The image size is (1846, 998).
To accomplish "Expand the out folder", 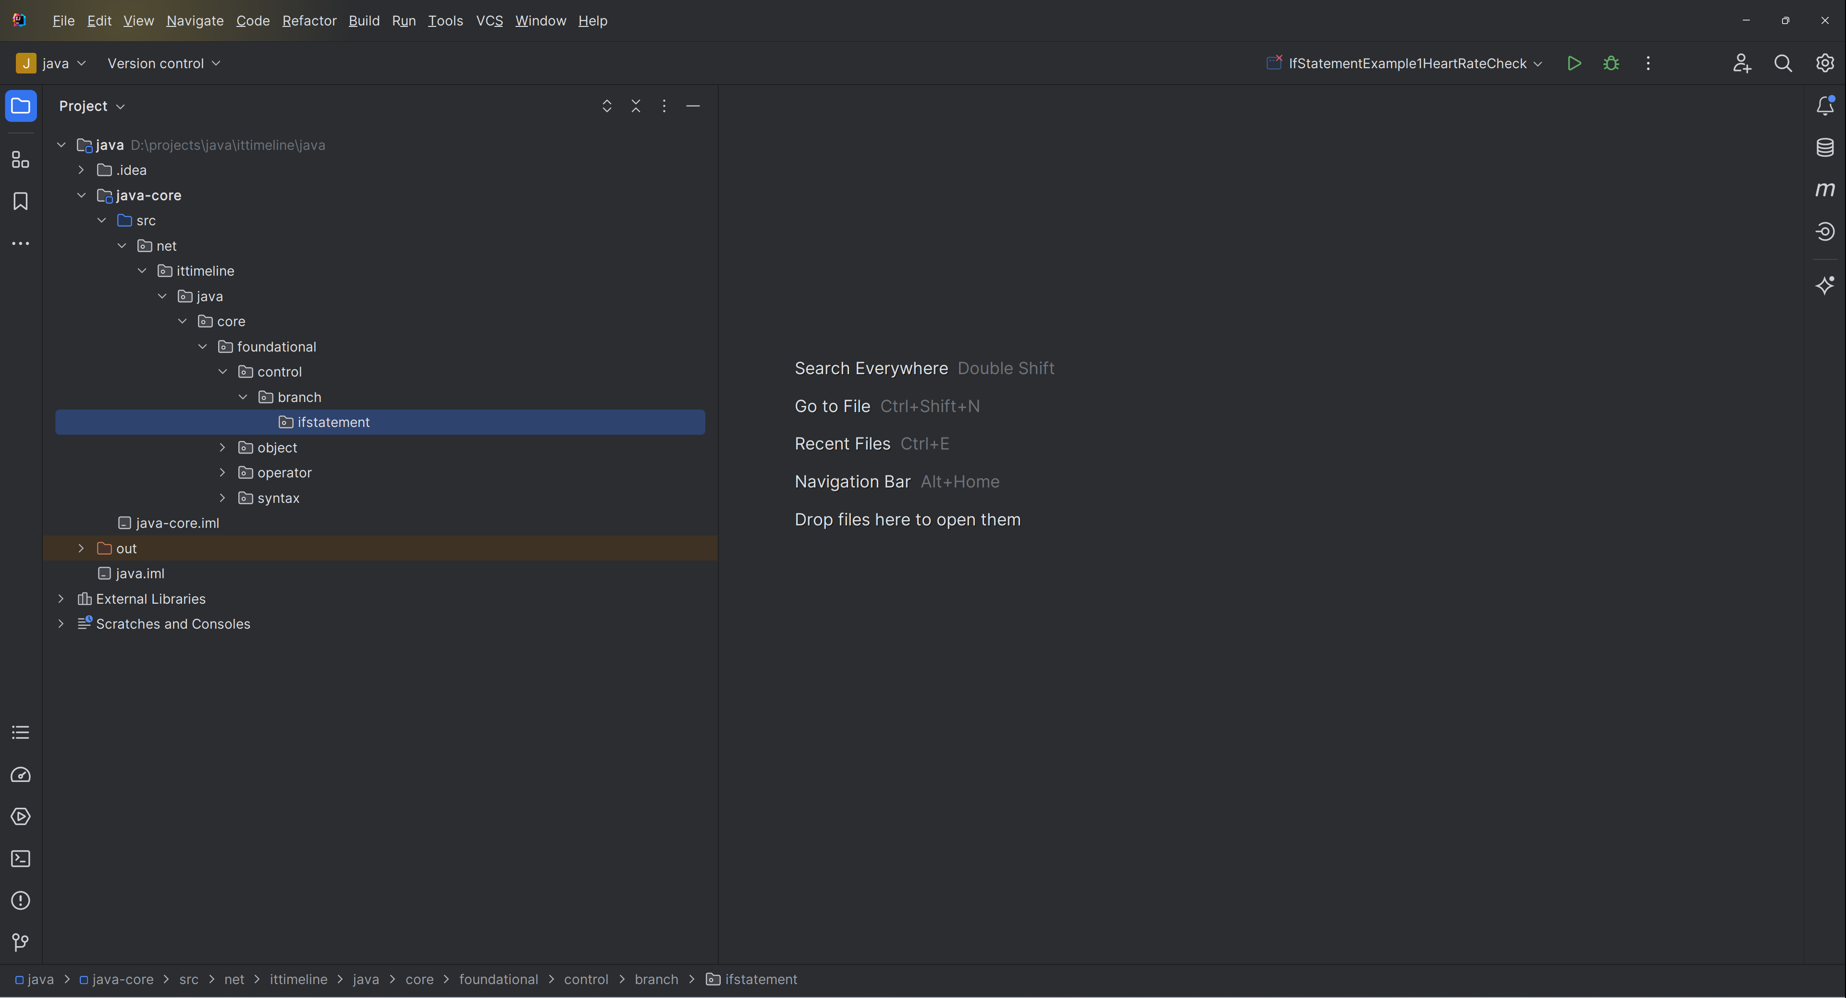I will (81, 549).
